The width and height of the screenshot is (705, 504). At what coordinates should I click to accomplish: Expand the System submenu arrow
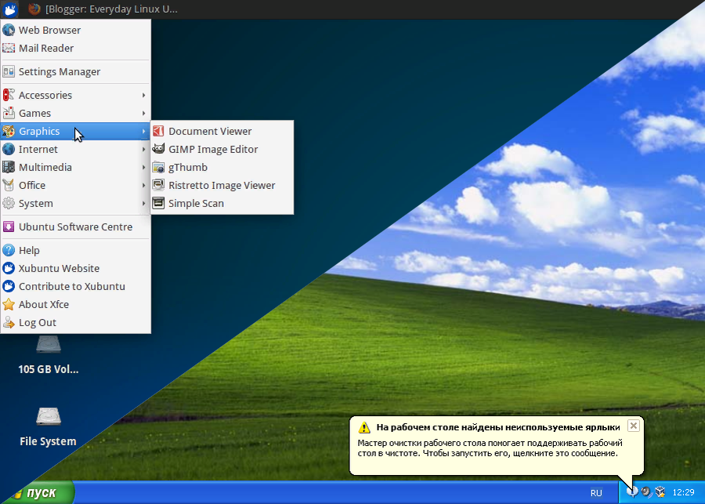[x=143, y=203]
